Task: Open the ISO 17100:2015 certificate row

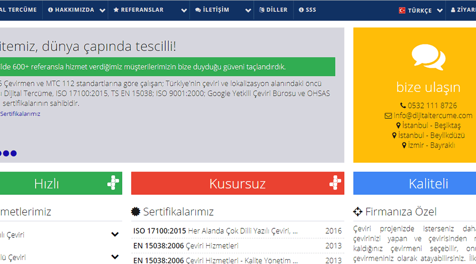Action: [238, 231]
